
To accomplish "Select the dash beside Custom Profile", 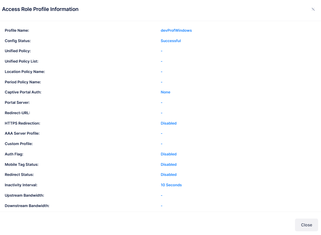I will point(162,144).
